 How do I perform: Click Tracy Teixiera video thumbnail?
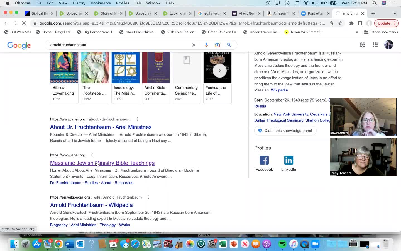click(x=363, y=157)
